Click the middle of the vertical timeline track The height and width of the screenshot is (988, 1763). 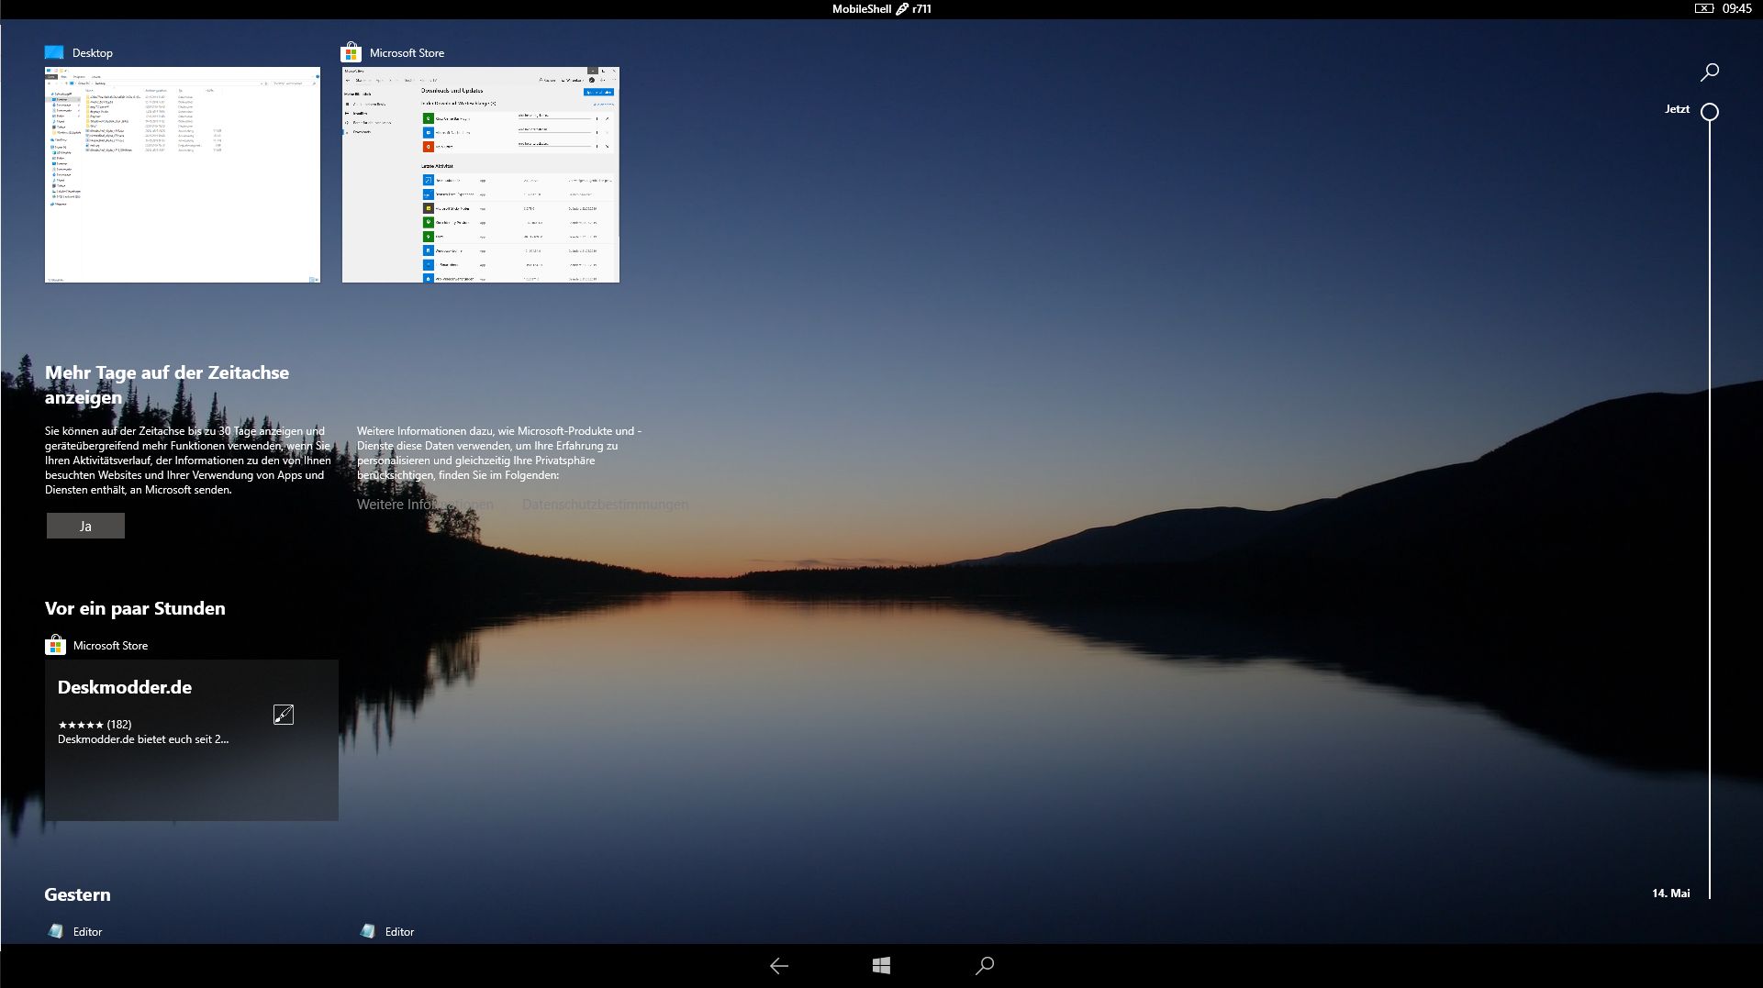(1710, 505)
